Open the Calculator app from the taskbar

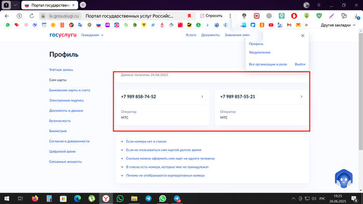point(49,198)
